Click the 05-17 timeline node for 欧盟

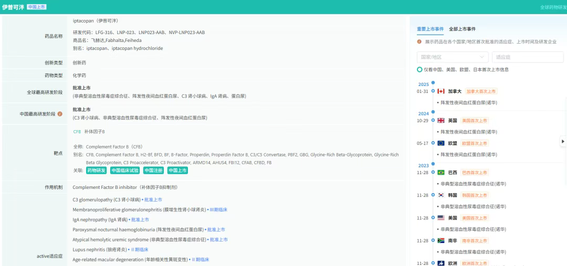(x=433, y=143)
